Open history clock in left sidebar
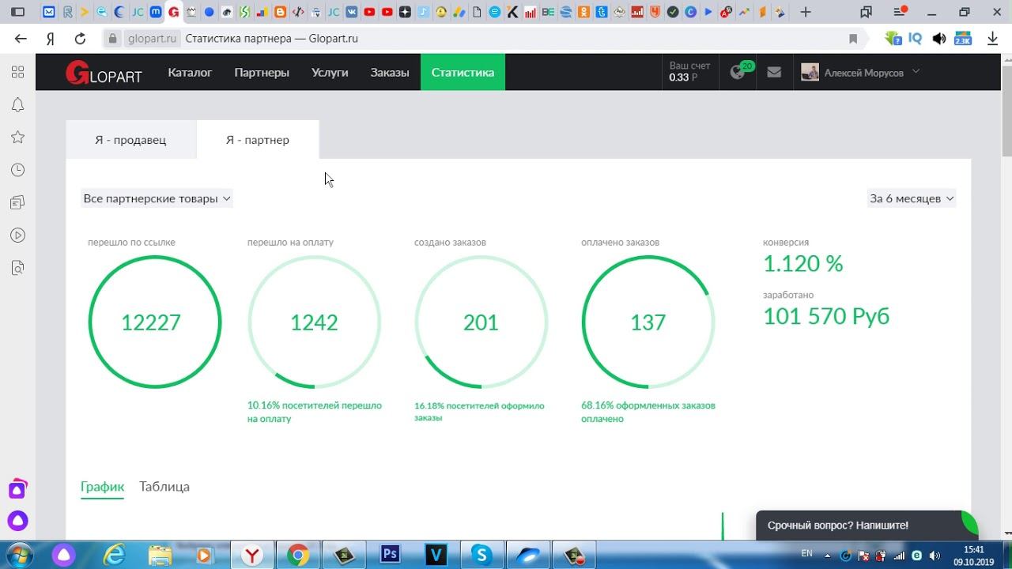 (17, 170)
